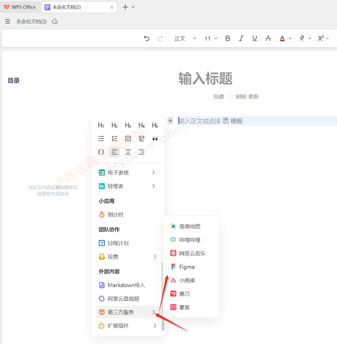
Task: Toggle strikethrough formatting
Action: 268,38
